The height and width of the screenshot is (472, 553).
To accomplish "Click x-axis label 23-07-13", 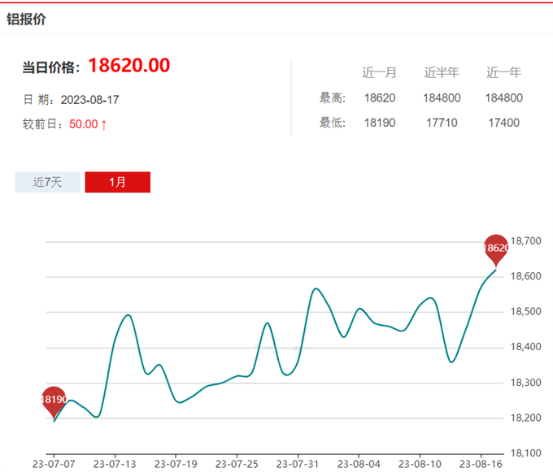I will coord(115,464).
